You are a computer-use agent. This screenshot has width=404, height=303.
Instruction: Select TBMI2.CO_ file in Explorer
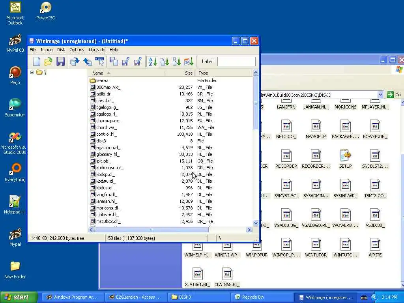[375, 188]
